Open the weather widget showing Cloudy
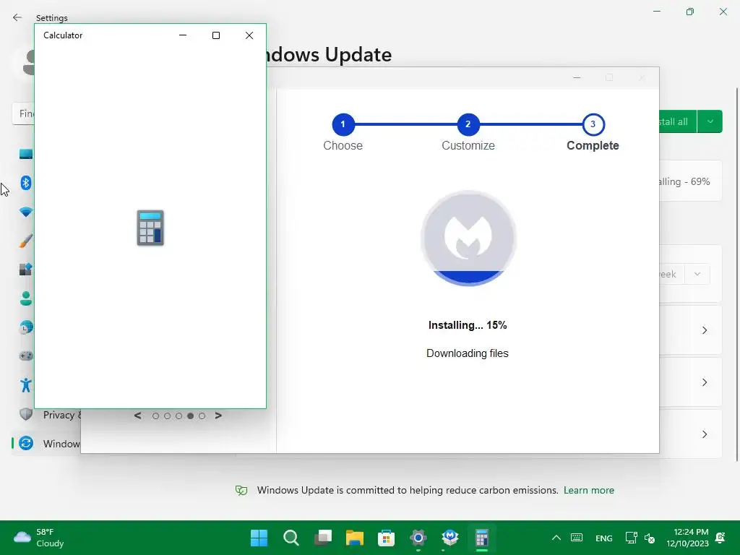The height and width of the screenshot is (555, 740). 39,538
